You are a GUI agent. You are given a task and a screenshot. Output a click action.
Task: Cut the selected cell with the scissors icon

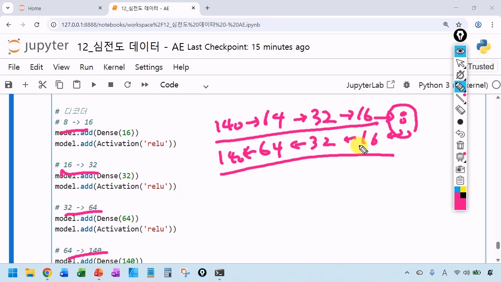point(42,85)
